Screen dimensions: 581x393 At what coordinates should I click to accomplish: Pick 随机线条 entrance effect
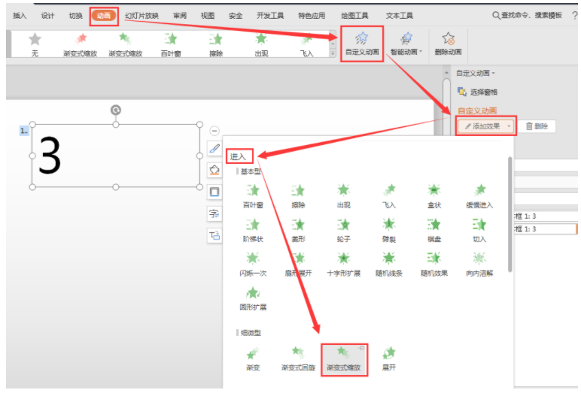point(388,265)
